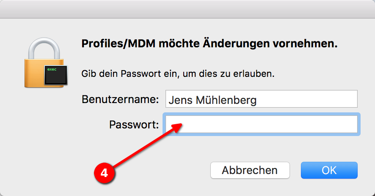This screenshot has height=196, width=375.
Task: Click the dialog's gray title bar
Action: click(187, 8)
